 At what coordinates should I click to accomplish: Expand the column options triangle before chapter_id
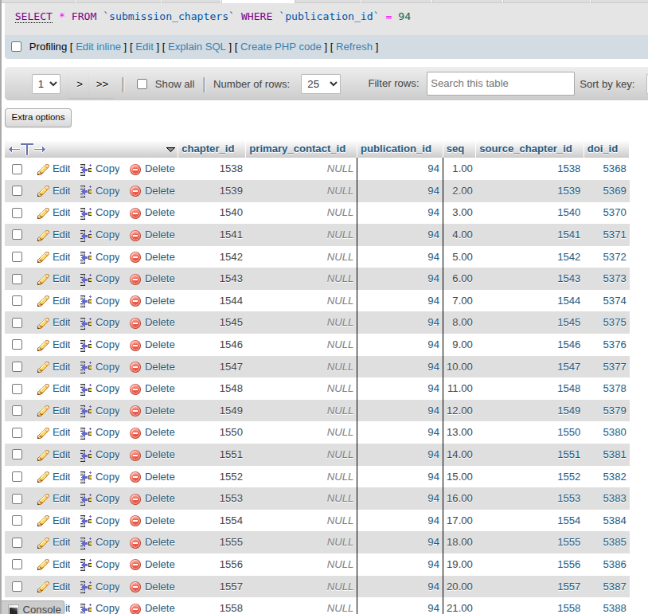coord(170,149)
